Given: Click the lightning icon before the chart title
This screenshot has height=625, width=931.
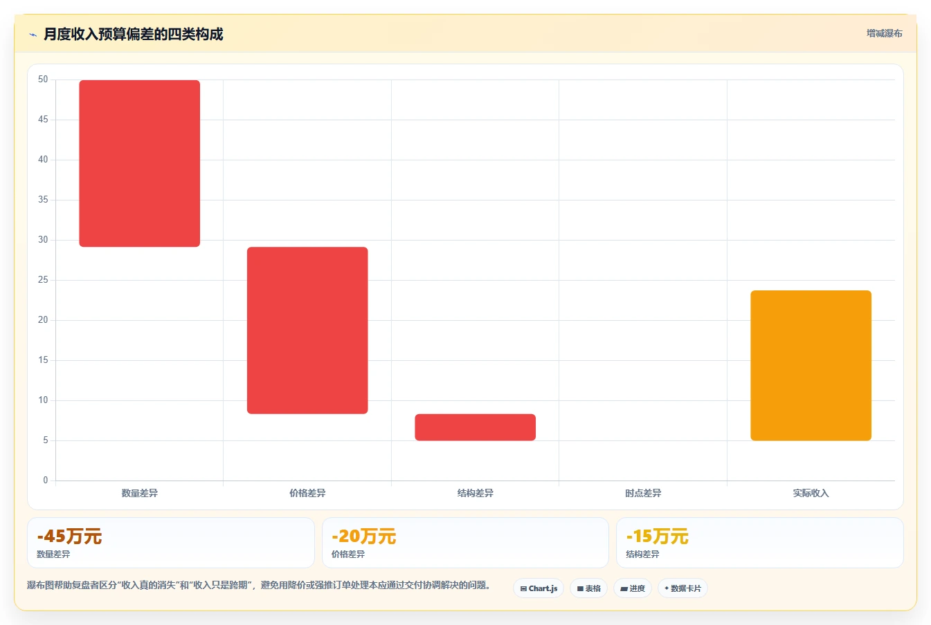Looking at the screenshot, I should [33, 35].
